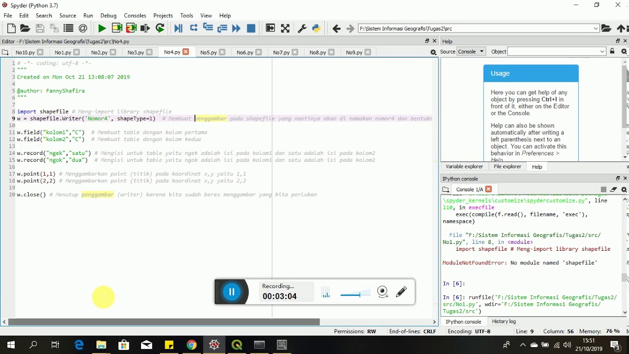
Task: Run file with the green play button
Action: [x=102, y=29]
